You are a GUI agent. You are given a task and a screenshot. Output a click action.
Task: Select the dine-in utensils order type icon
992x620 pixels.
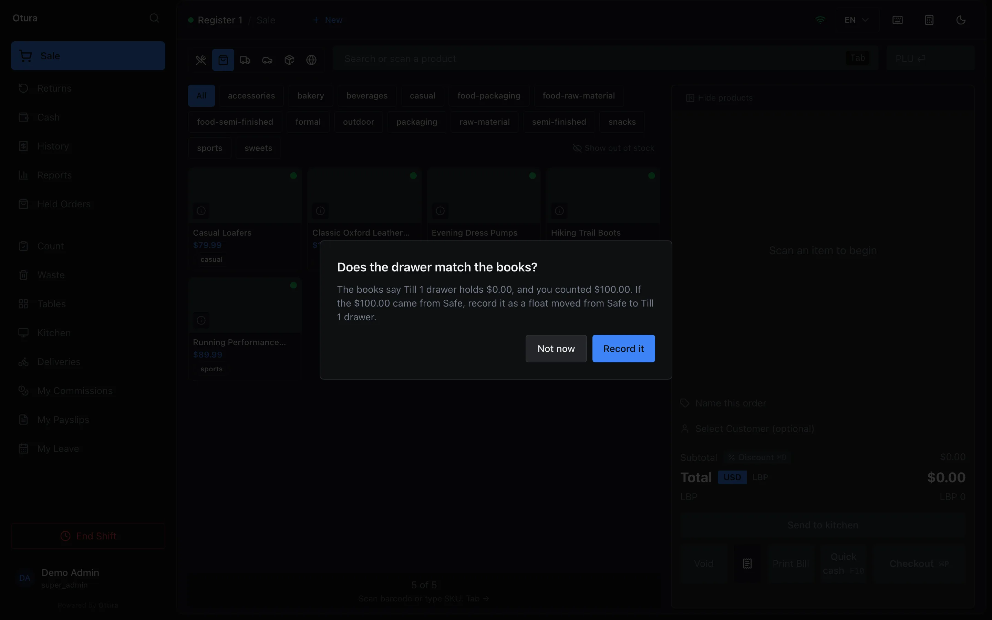click(x=201, y=60)
